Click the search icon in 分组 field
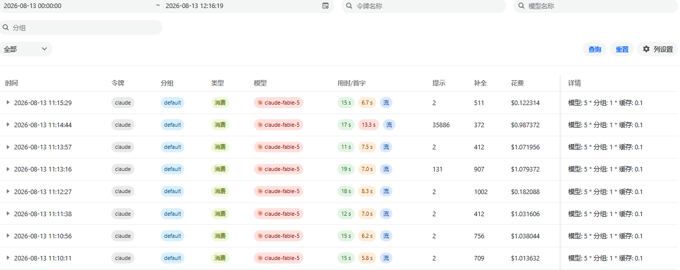This screenshot has height=270, width=680. [x=6, y=28]
